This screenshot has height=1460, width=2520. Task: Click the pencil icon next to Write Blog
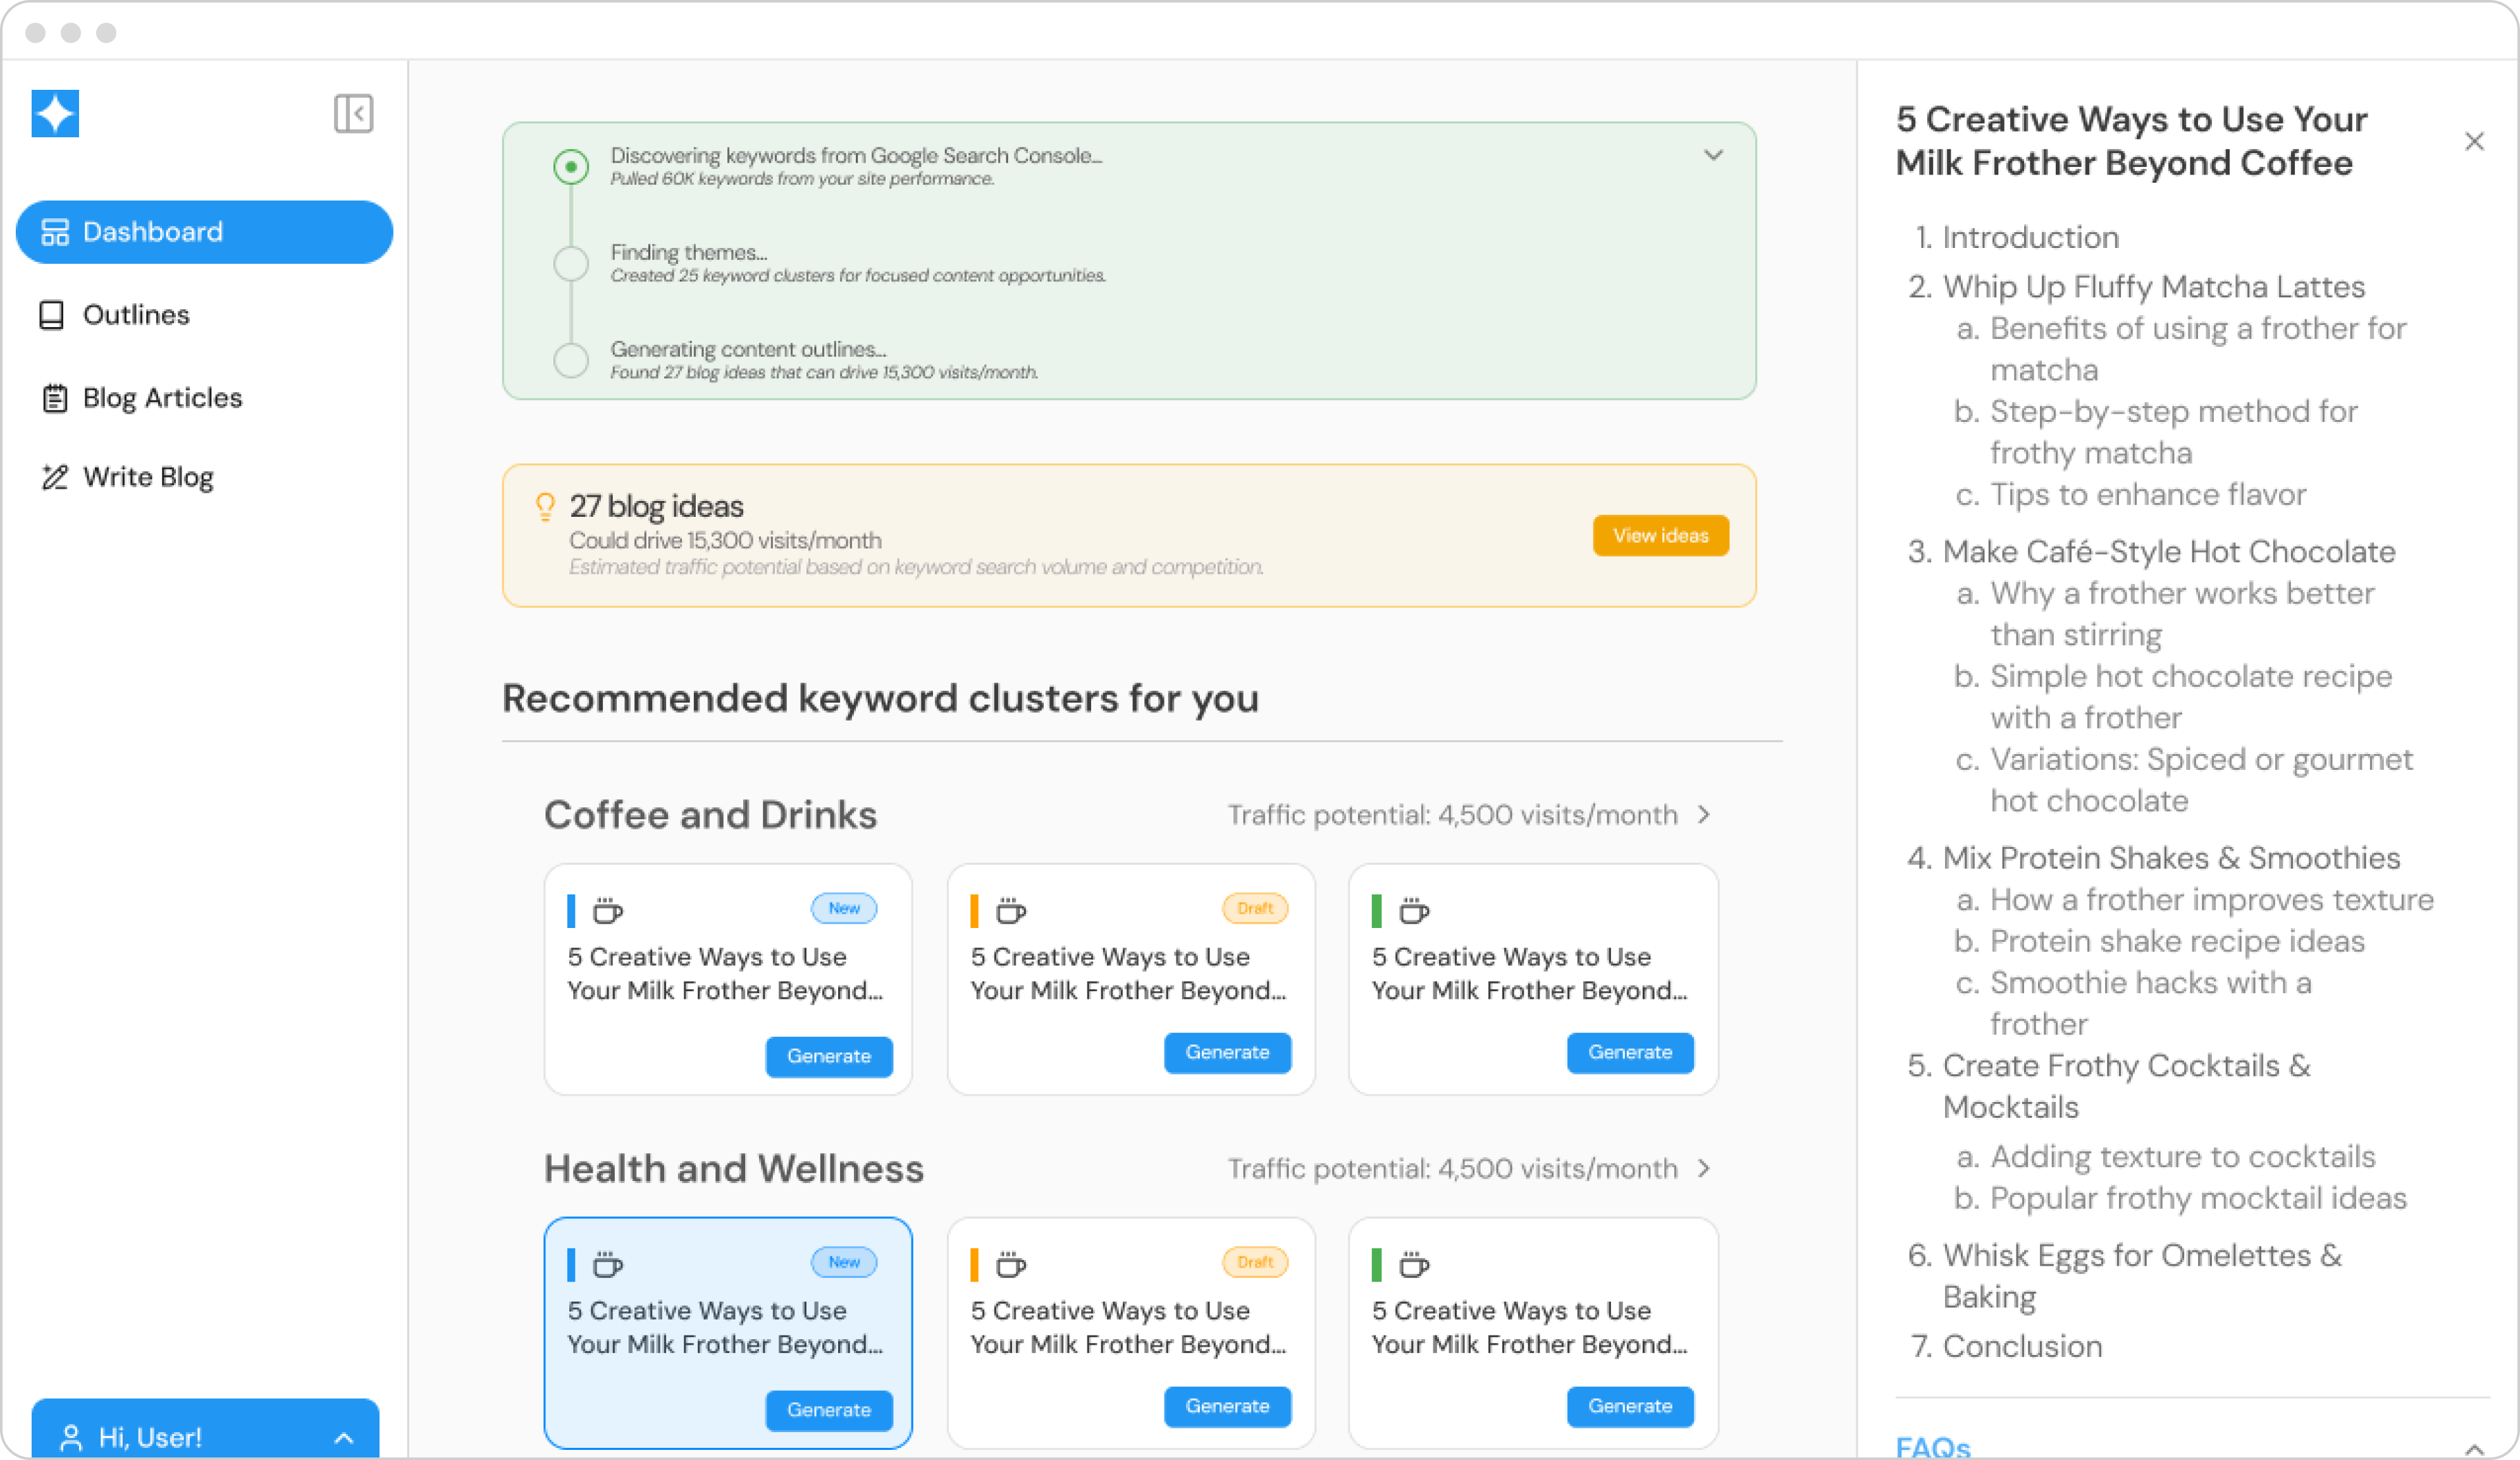tap(54, 477)
